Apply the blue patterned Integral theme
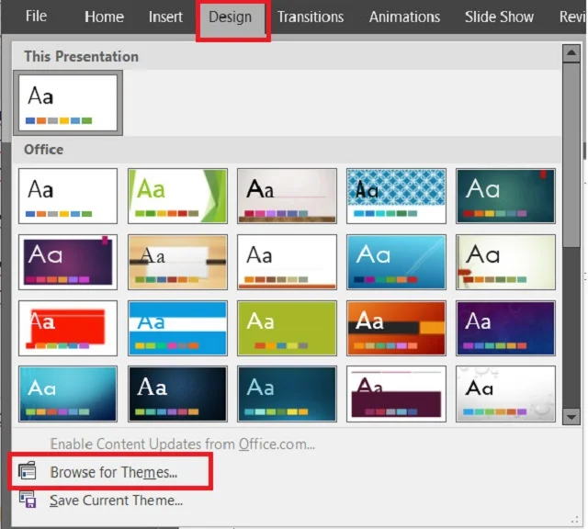588x529 pixels. coord(396,196)
